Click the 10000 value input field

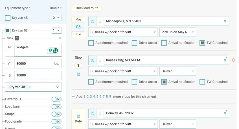pos(38,75)
